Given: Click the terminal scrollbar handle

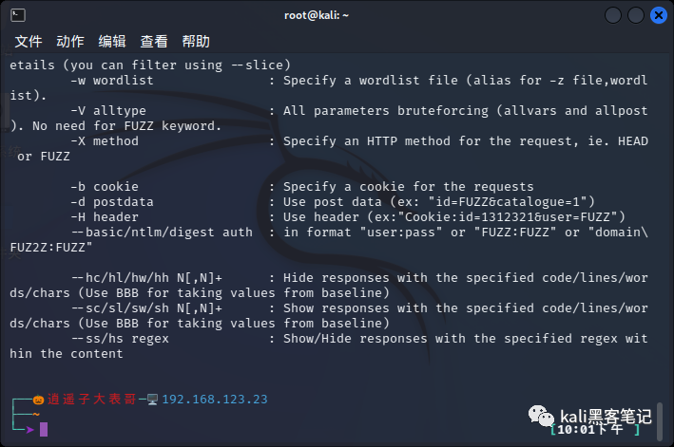Looking at the screenshot, I should [660, 421].
